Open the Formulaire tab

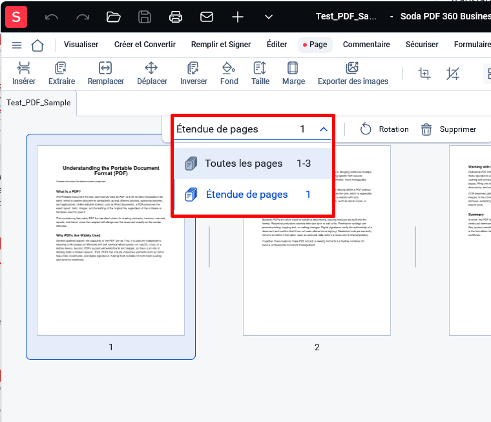(472, 45)
